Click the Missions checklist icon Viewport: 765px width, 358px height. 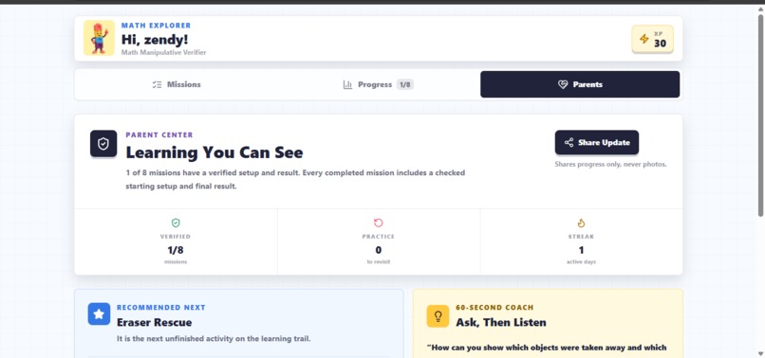point(157,84)
